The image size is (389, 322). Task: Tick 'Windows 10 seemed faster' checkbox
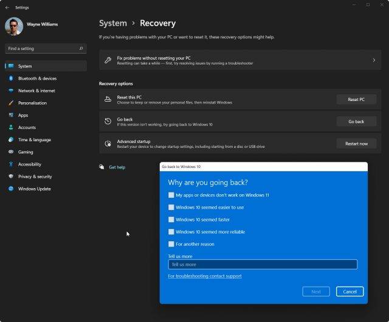click(171, 220)
